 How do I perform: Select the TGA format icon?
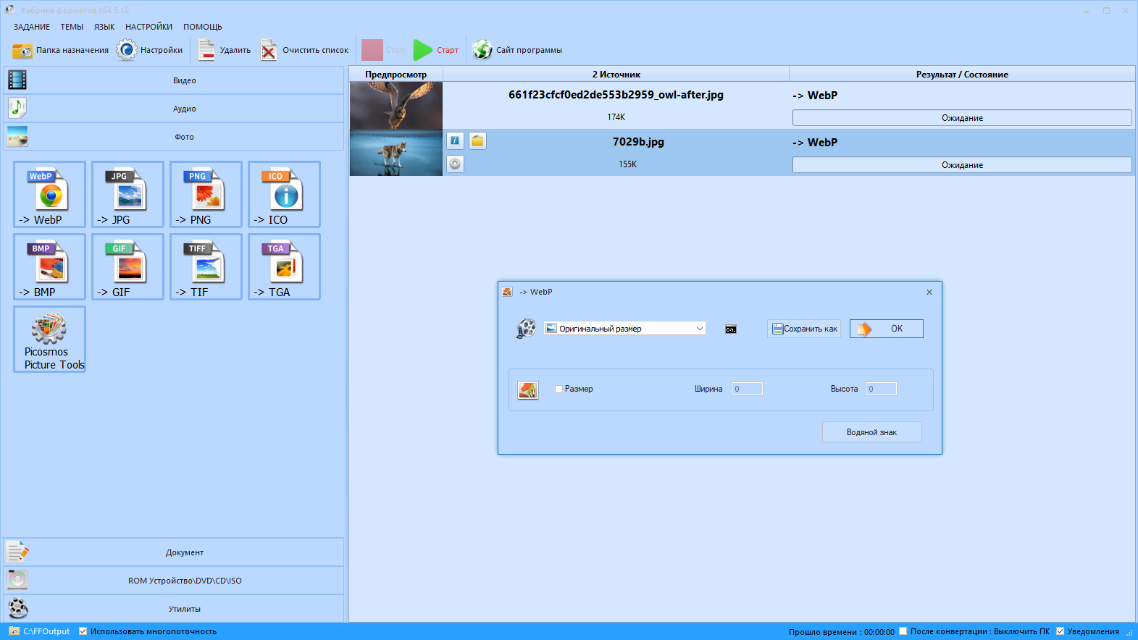click(284, 266)
